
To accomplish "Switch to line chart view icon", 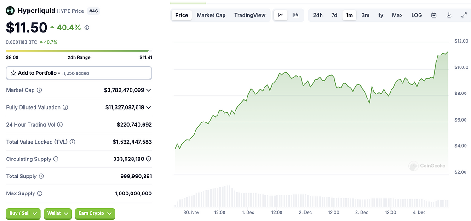I will tap(280, 15).
